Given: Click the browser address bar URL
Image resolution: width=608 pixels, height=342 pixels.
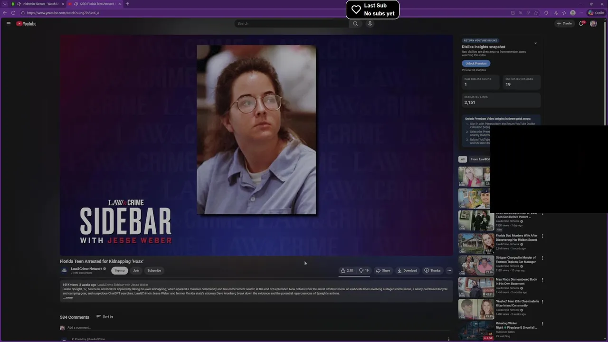Looking at the screenshot, I should [63, 13].
